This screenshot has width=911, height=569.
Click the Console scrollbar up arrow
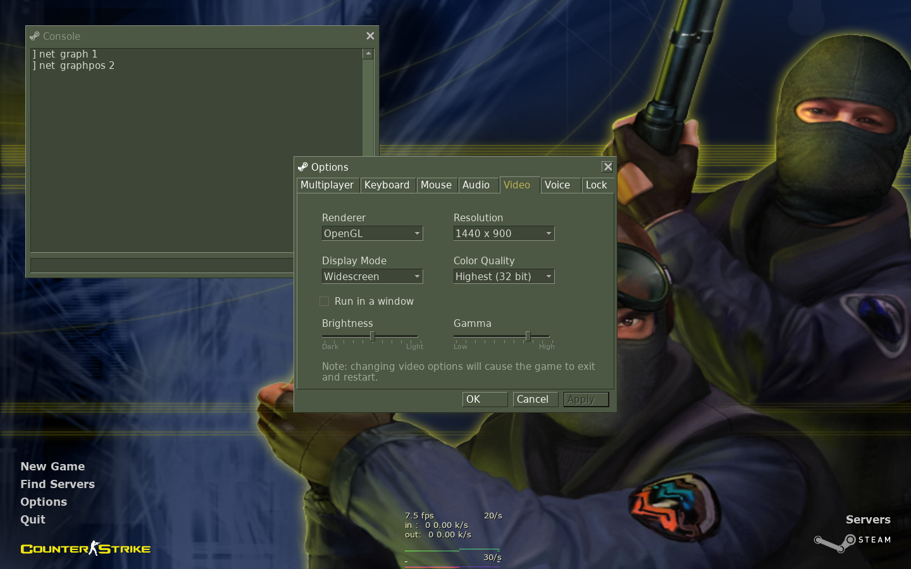[x=368, y=54]
